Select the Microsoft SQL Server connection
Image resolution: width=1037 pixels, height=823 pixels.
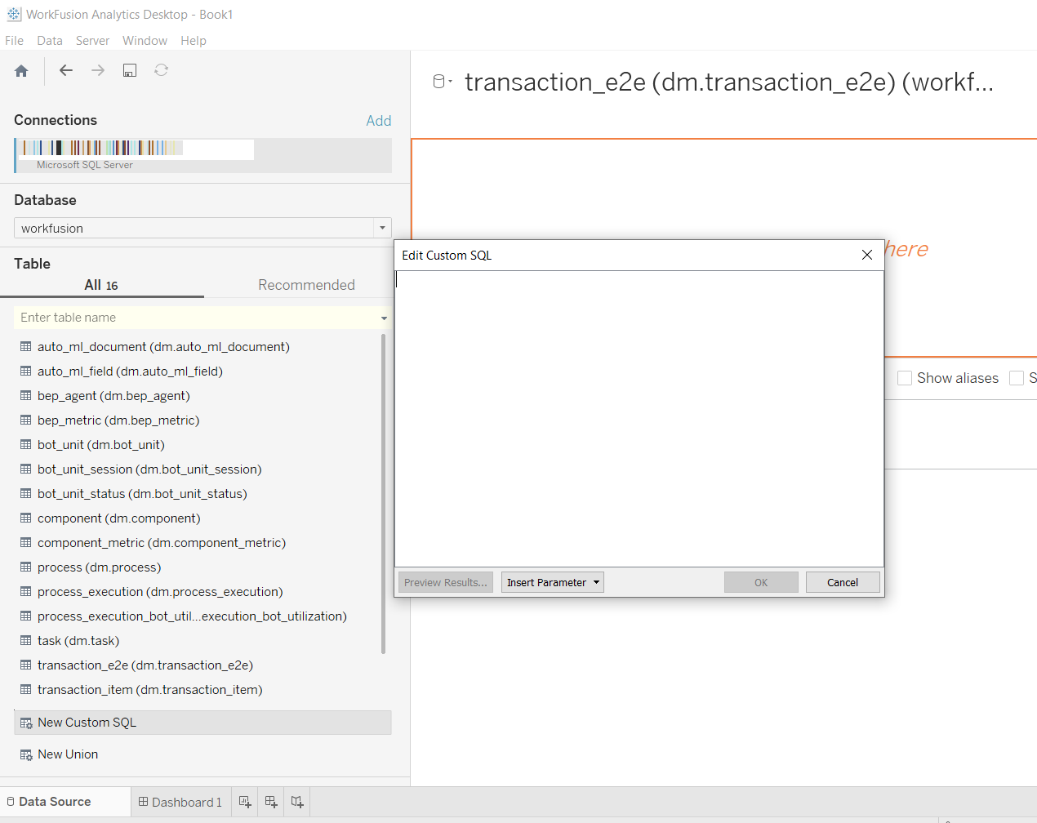(203, 155)
